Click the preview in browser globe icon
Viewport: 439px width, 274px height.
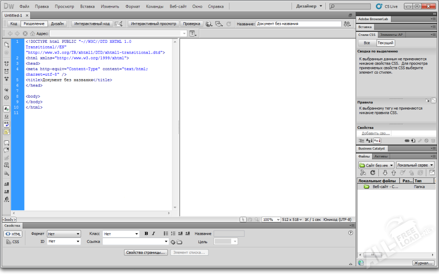click(209, 24)
